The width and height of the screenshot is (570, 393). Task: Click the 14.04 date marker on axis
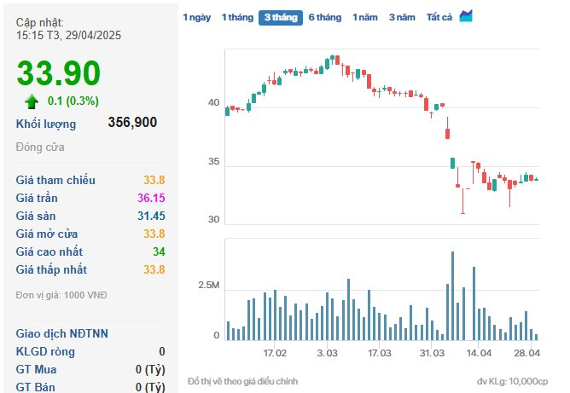pyautogui.click(x=480, y=353)
